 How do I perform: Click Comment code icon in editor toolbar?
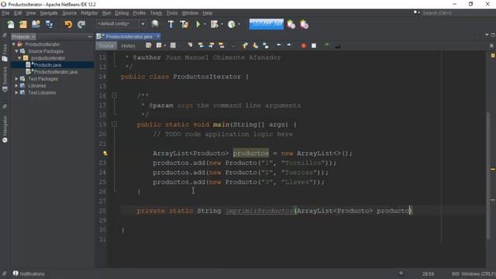[x=327, y=46]
